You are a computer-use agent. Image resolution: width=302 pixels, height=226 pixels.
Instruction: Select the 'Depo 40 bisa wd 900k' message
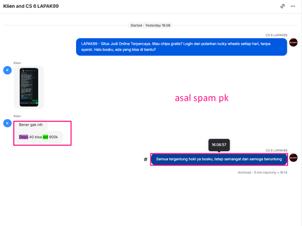39,137
